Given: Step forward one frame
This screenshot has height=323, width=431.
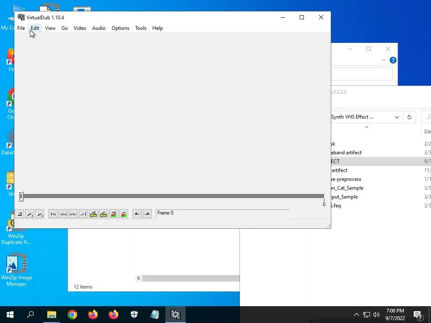Looking at the screenshot, I should pos(73,214).
